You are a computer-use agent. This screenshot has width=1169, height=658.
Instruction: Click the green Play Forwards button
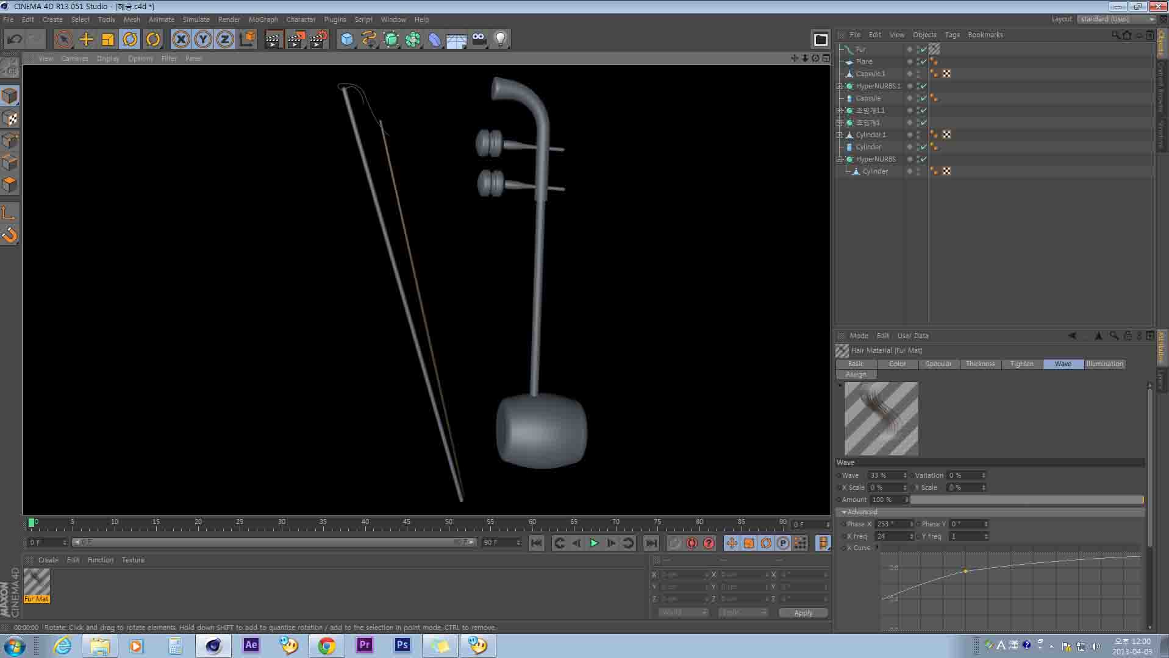click(x=594, y=543)
